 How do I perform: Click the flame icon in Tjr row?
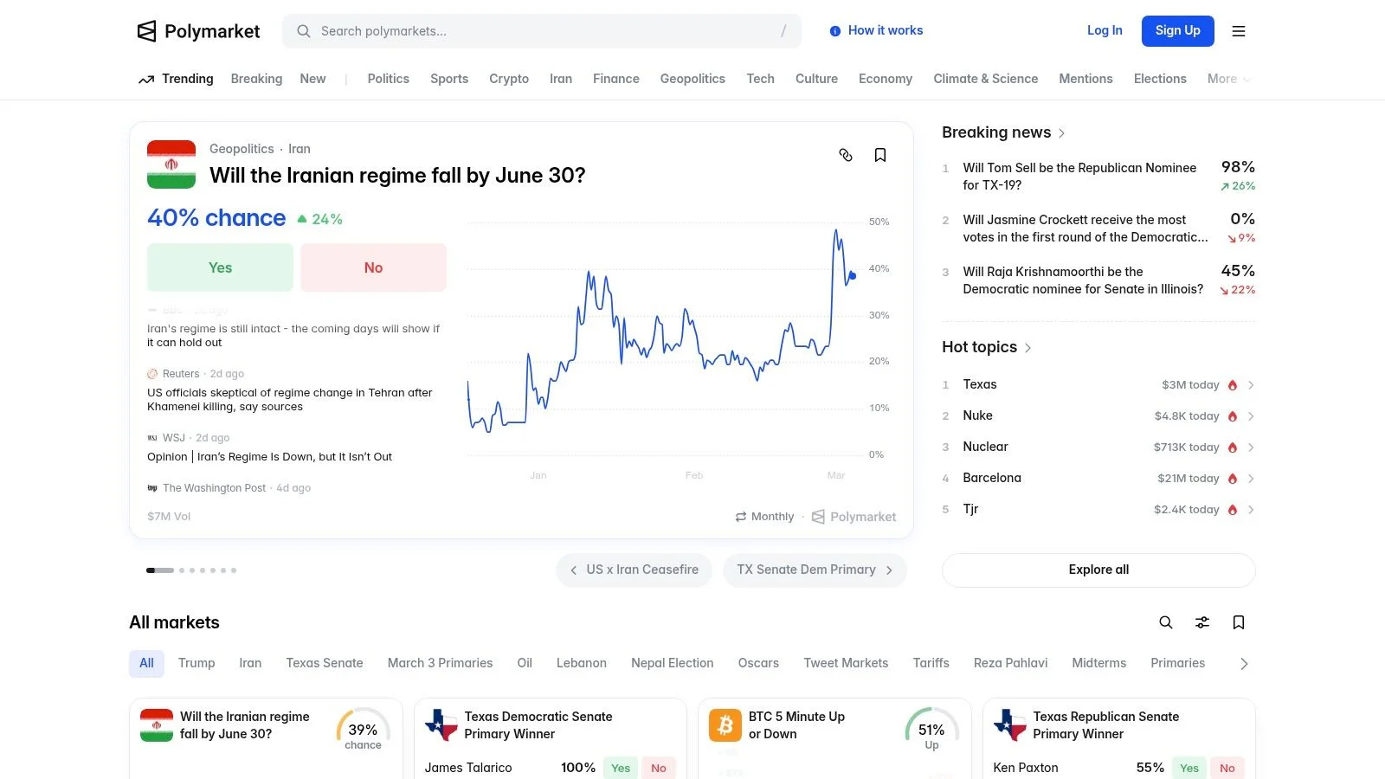click(x=1233, y=510)
